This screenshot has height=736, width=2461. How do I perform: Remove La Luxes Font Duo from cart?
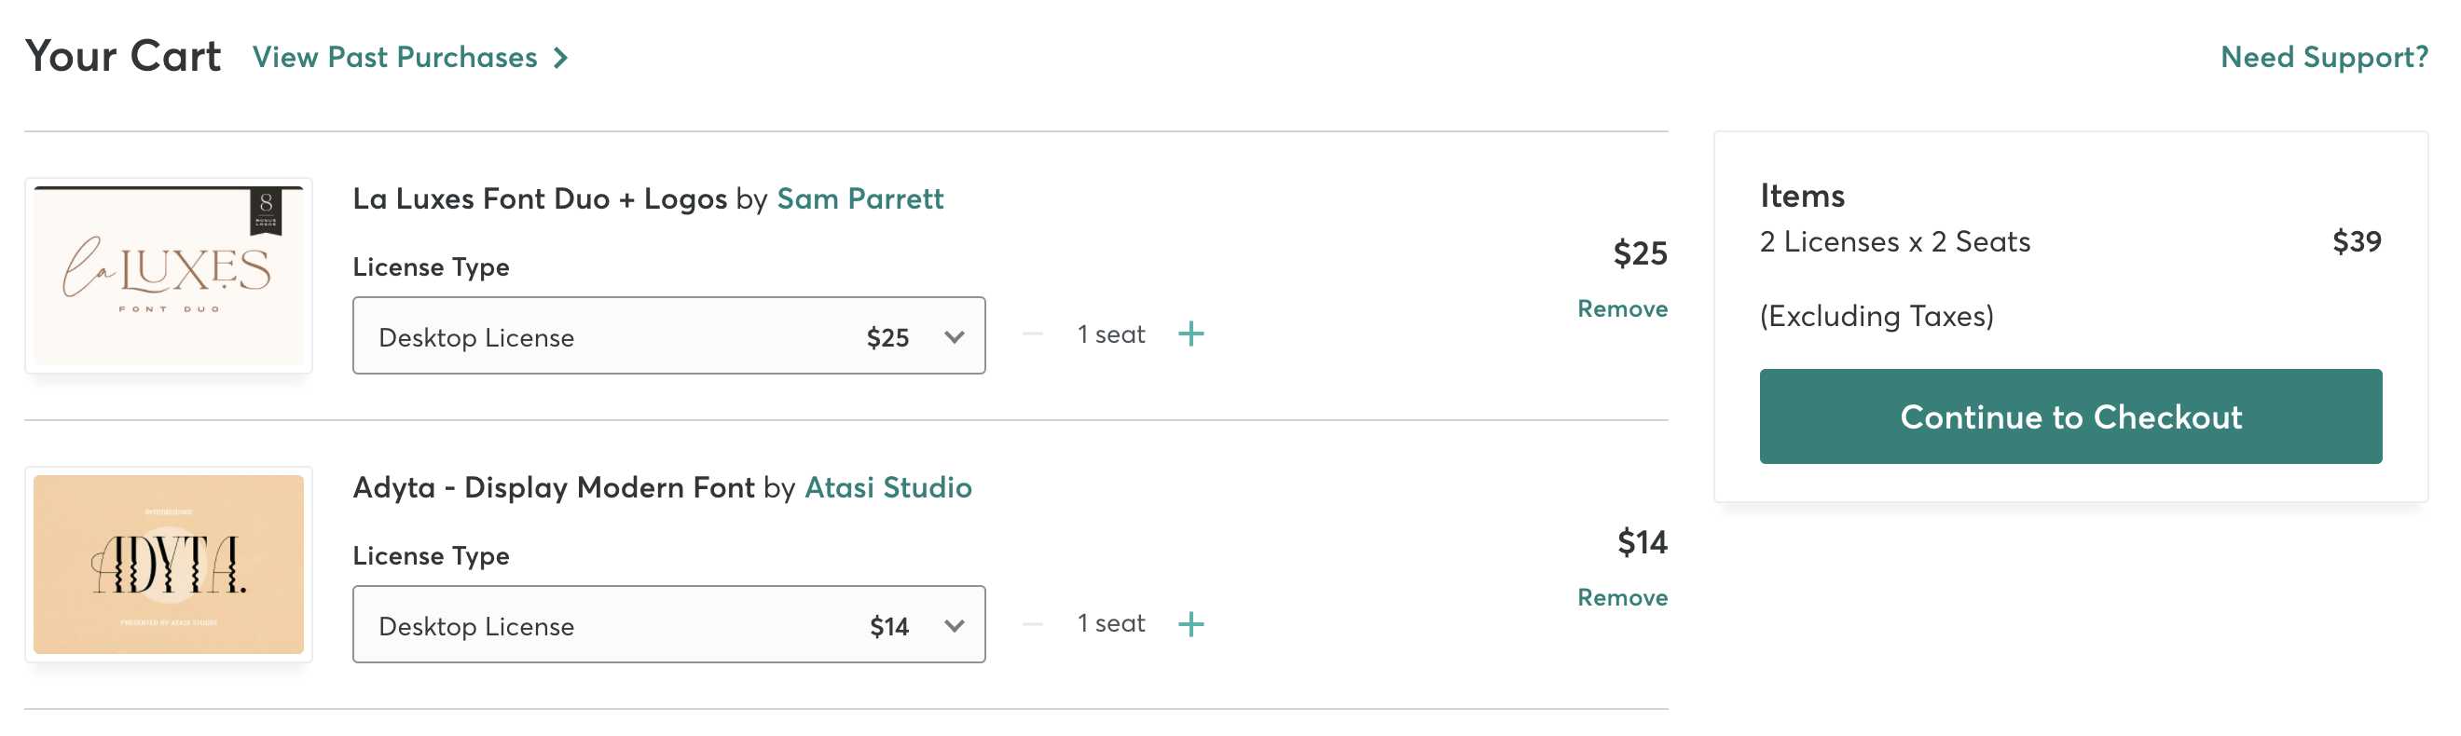tap(1622, 309)
